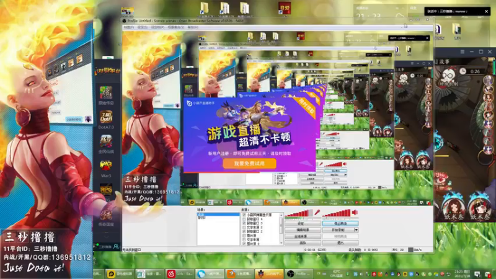The image size is (496, 279).
Task: Expand more games with the sidebar chevron
Action: 106,236
